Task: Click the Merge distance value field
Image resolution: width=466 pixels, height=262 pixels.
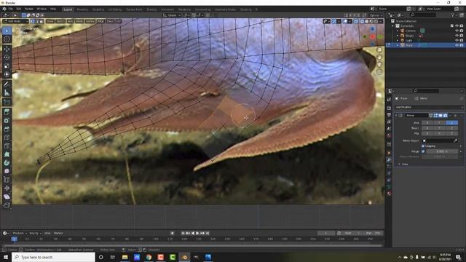Action: (442, 151)
